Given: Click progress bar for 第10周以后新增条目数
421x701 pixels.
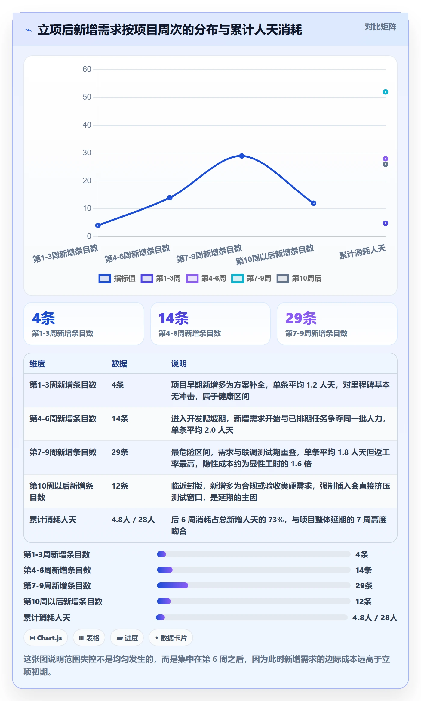Looking at the screenshot, I should pyautogui.click(x=254, y=601).
